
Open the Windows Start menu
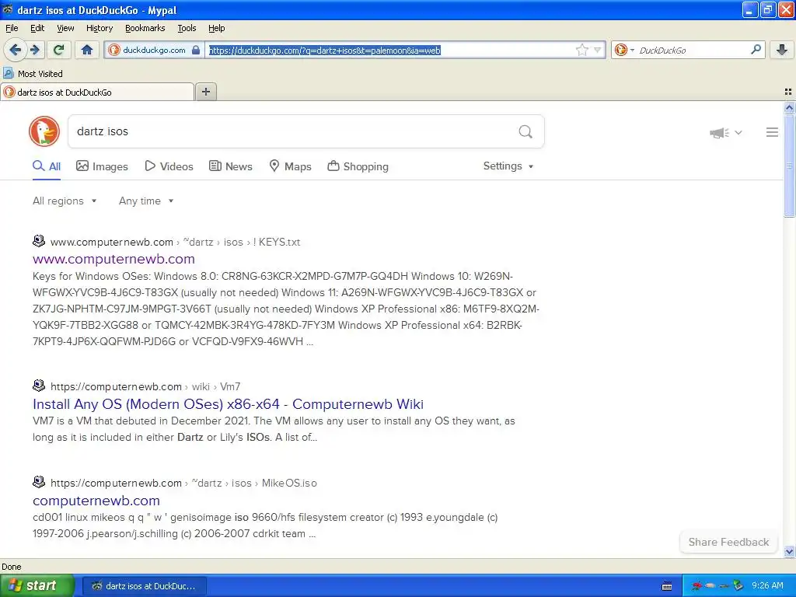[x=37, y=586]
